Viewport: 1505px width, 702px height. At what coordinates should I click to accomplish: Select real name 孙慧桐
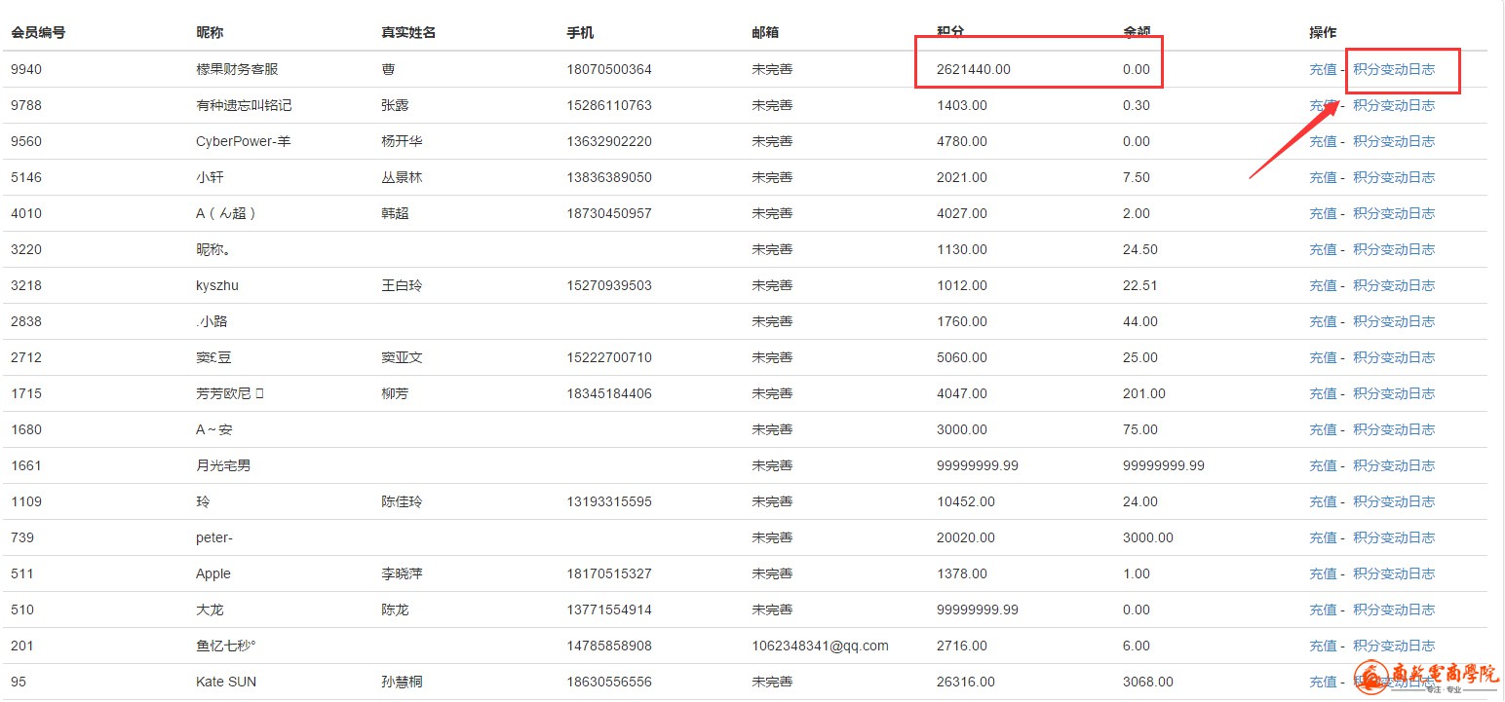point(402,682)
